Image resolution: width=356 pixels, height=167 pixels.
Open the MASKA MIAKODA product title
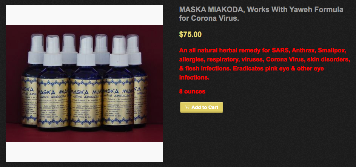[x=261, y=14]
